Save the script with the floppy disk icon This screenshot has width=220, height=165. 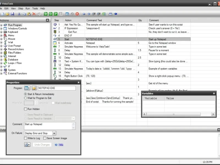[x=12, y=14]
